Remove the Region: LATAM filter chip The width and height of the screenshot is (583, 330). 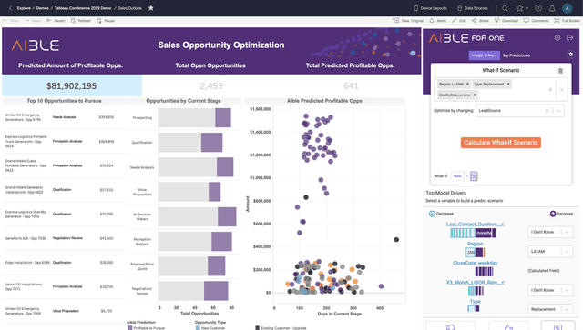467,84
